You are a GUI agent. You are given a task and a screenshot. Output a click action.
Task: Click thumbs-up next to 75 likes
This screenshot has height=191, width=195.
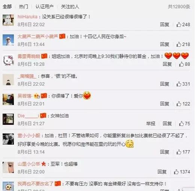pyautogui.click(x=181, y=124)
